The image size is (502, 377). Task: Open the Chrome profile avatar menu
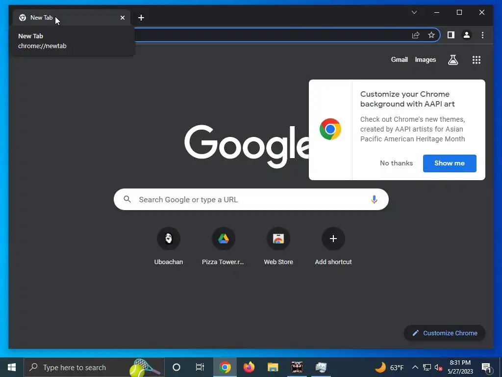click(x=467, y=35)
